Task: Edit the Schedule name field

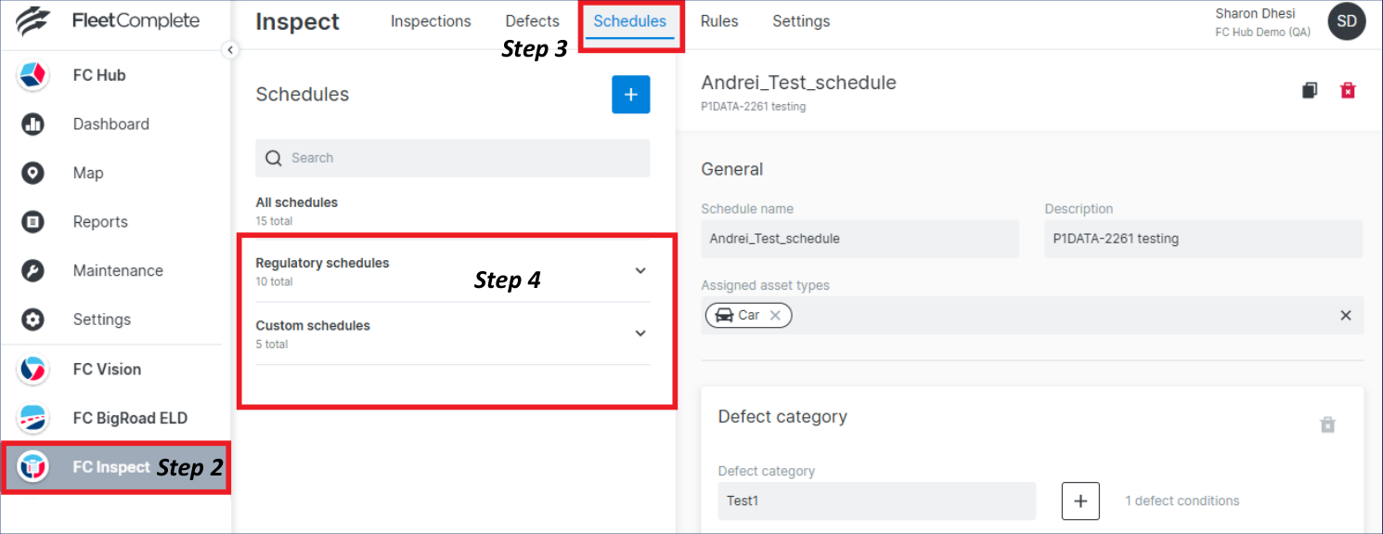Action: pos(860,239)
